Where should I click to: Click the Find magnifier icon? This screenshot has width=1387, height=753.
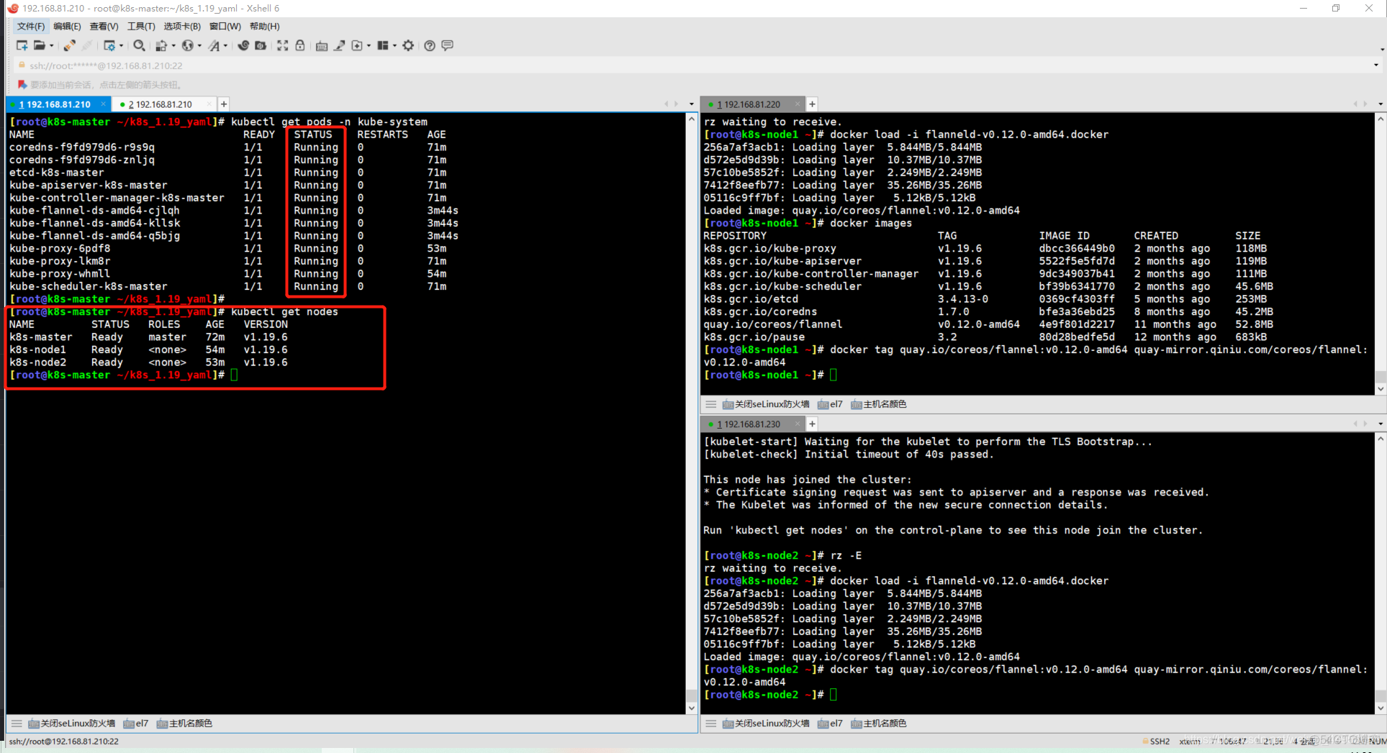point(139,45)
